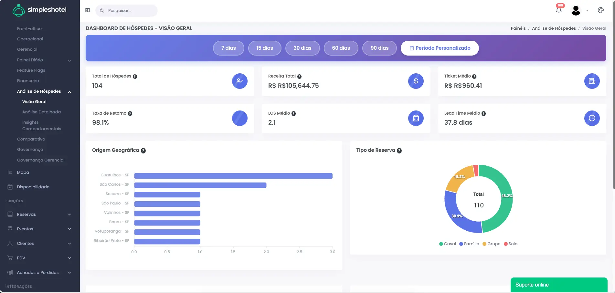The image size is (615, 293).
Task: Toggle Casal series in chart legend
Action: 447,244
